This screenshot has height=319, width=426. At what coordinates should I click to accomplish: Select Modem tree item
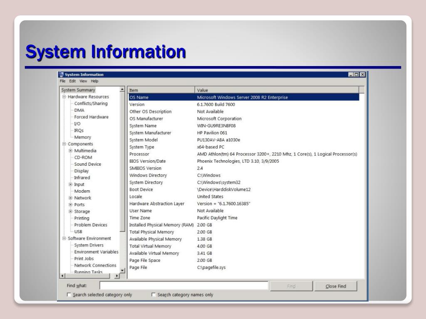[x=82, y=191]
